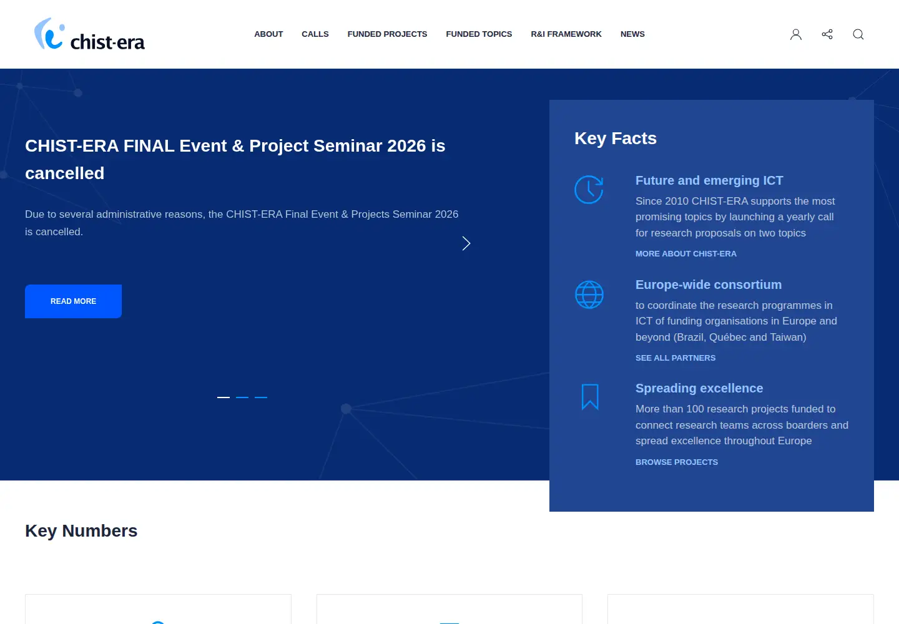Open the FUNDED TOPICS menu

479,34
